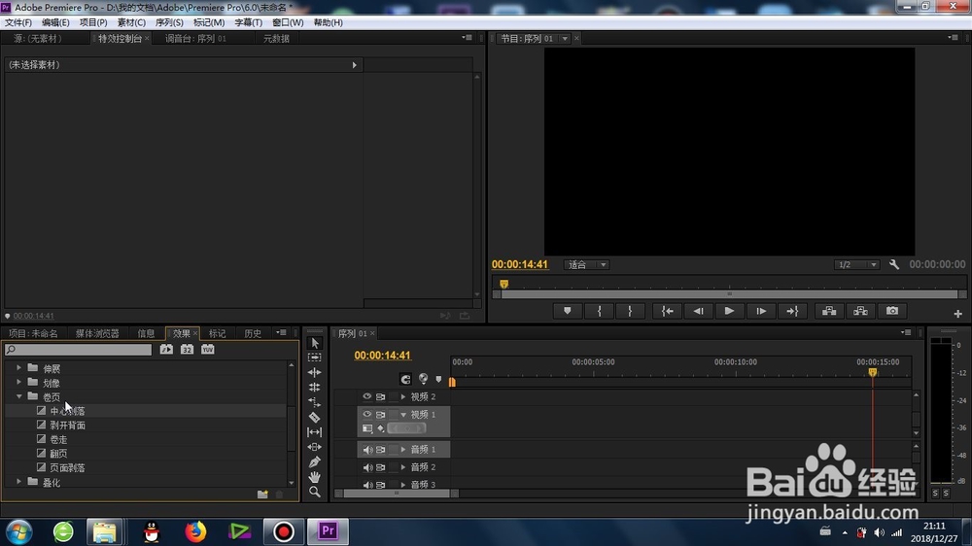This screenshot has height=546, width=972.
Task: Switch to the 历史 tab
Action: click(x=253, y=333)
